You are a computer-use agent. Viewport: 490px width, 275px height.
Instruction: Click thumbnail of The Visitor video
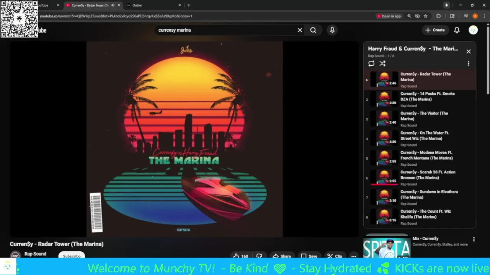click(384, 118)
